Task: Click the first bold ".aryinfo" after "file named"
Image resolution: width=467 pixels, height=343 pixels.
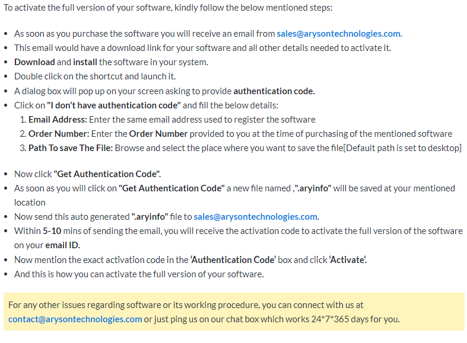Action: tap(313, 188)
